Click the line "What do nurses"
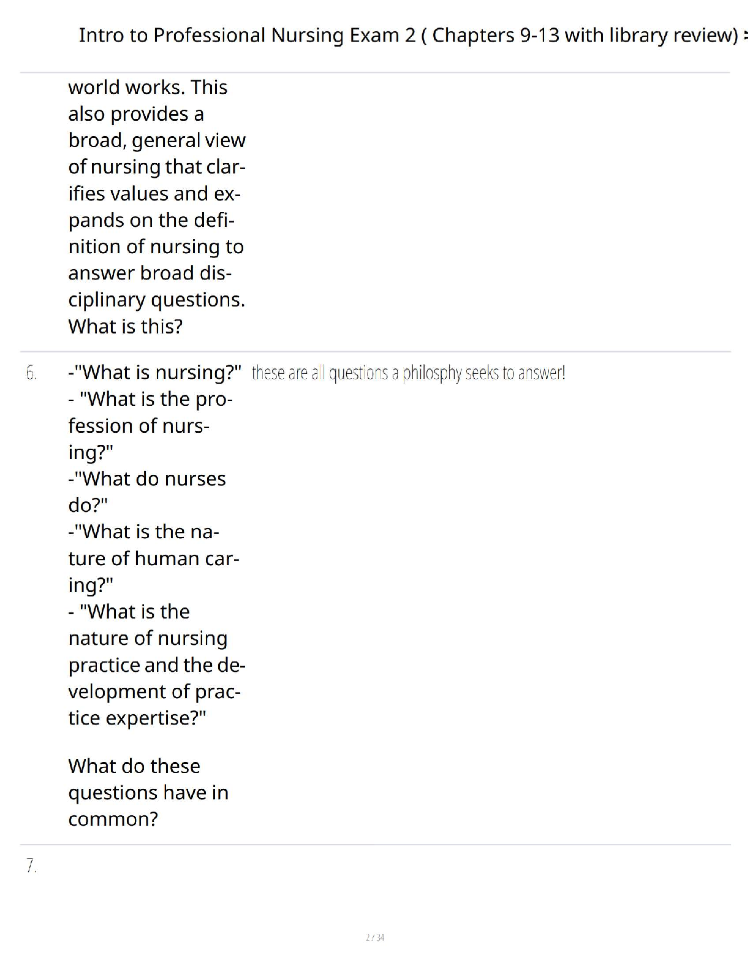Screen dimensions: 750x971 [x=147, y=478]
